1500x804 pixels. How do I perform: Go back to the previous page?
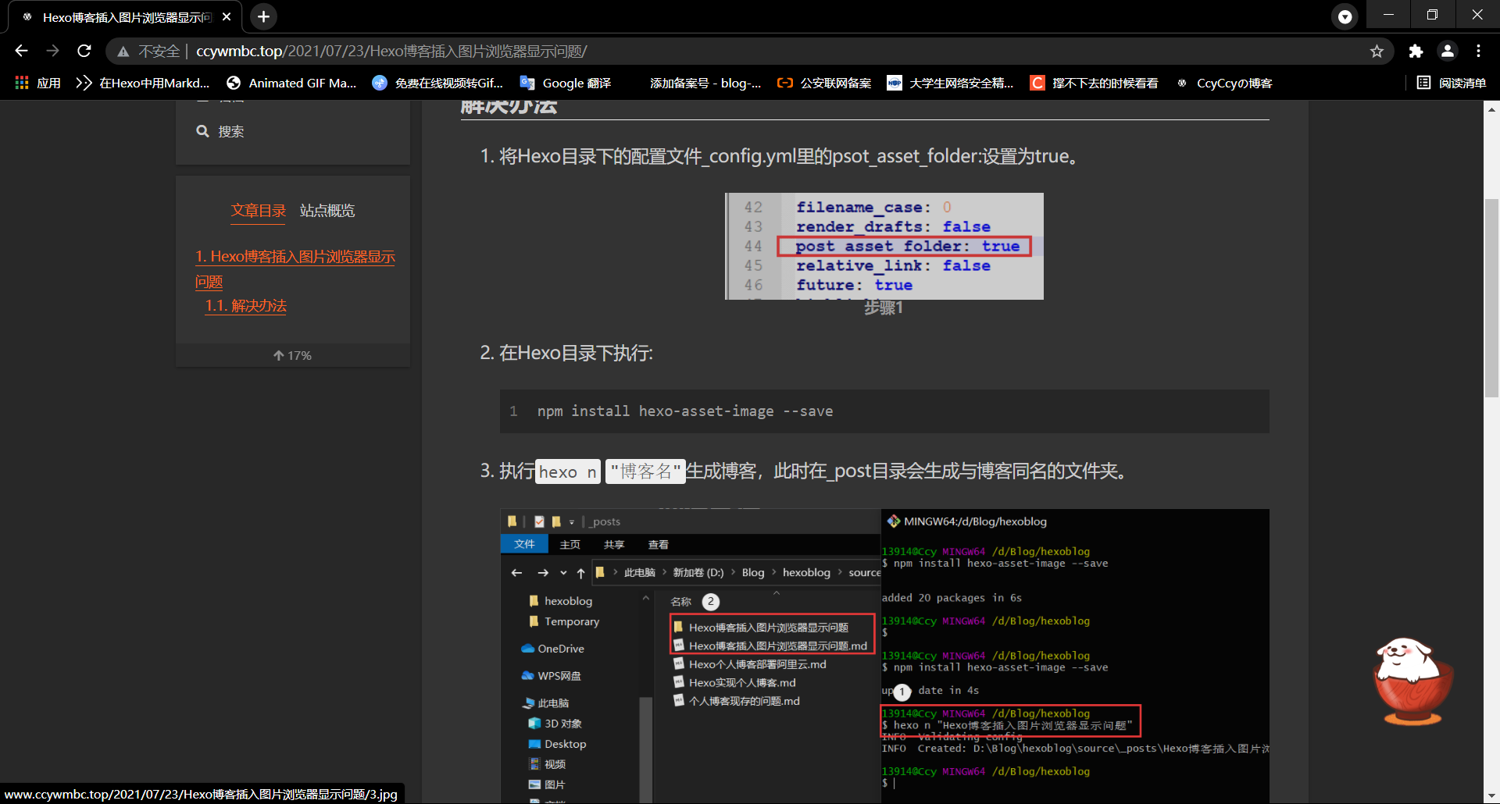(x=21, y=51)
